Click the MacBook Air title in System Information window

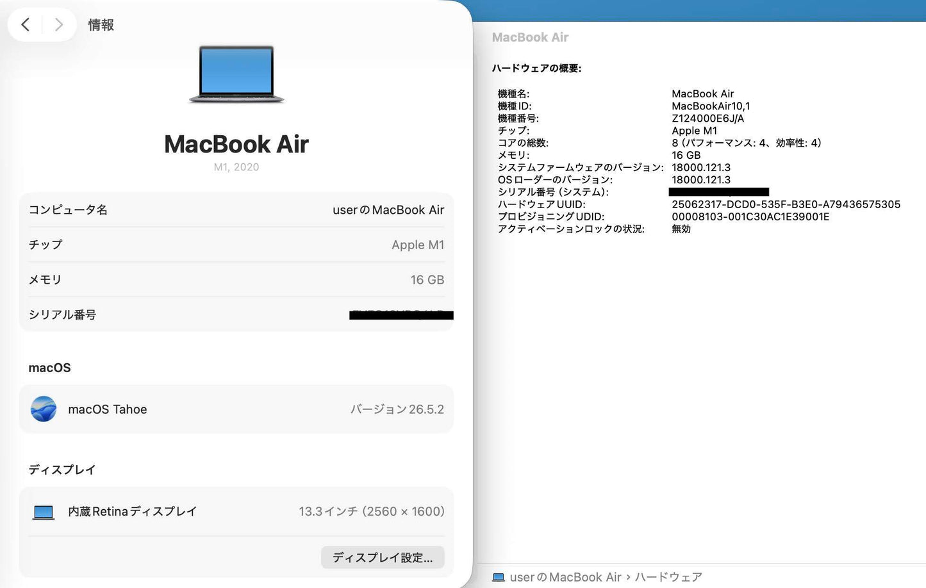coord(530,38)
